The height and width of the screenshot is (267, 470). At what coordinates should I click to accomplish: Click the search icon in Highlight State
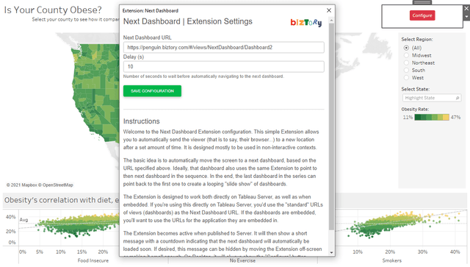[458, 98]
